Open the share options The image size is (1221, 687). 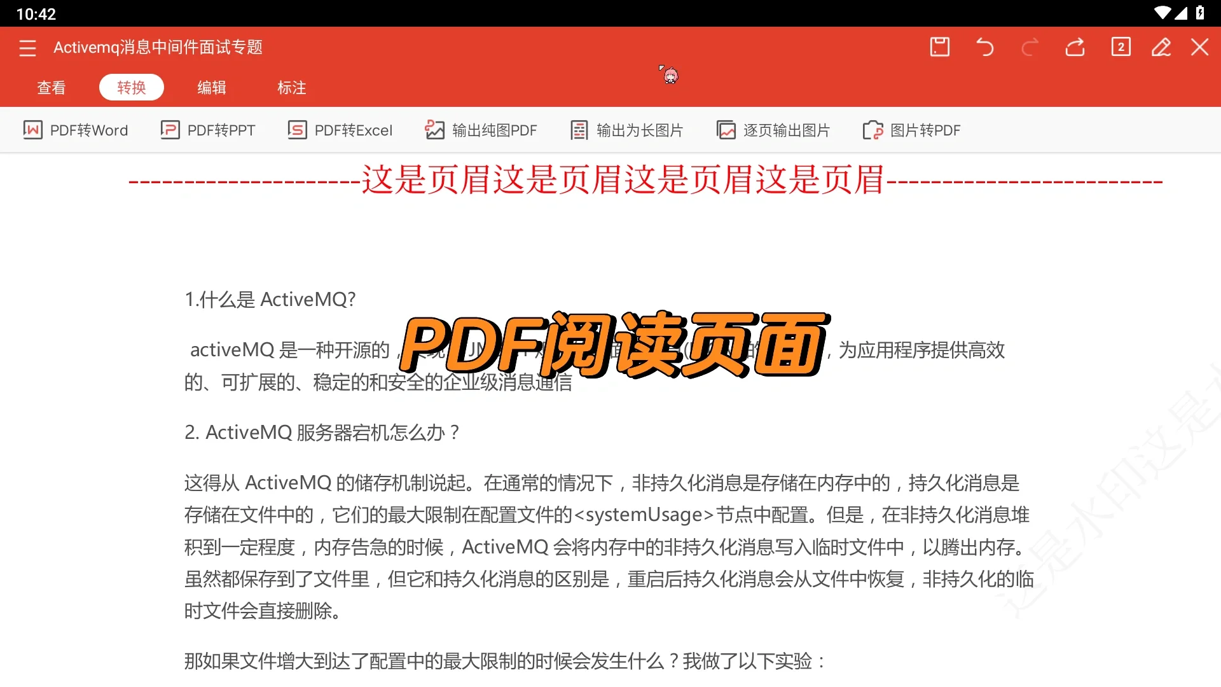pyautogui.click(x=1075, y=47)
